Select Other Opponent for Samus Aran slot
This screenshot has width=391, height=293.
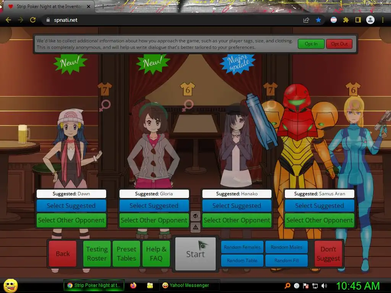click(x=320, y=220)
